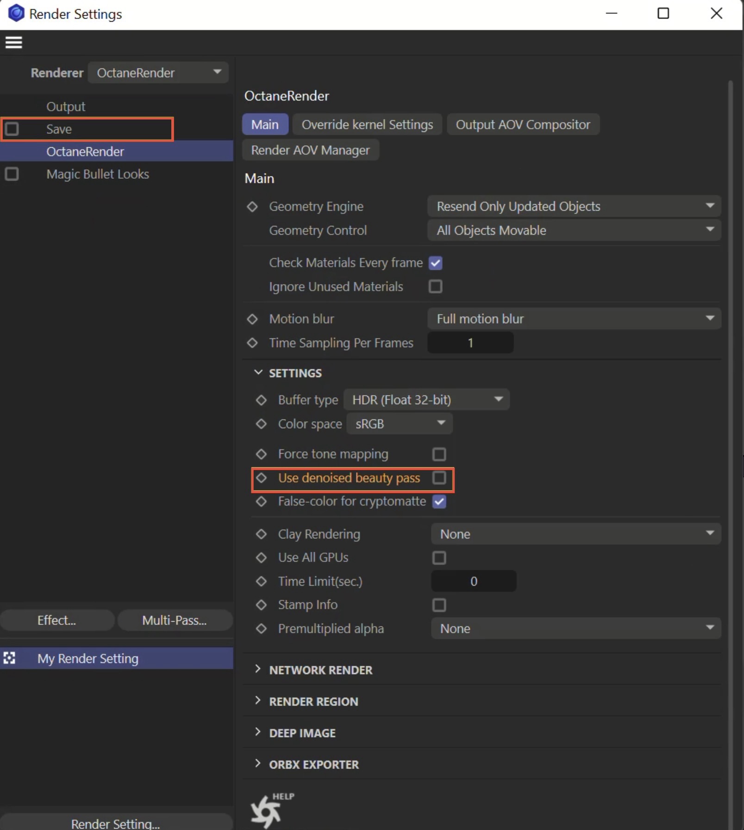Uncheck Check Materials Every frame
The width and height of the screenshot is (744, 830).
(436, 263)
